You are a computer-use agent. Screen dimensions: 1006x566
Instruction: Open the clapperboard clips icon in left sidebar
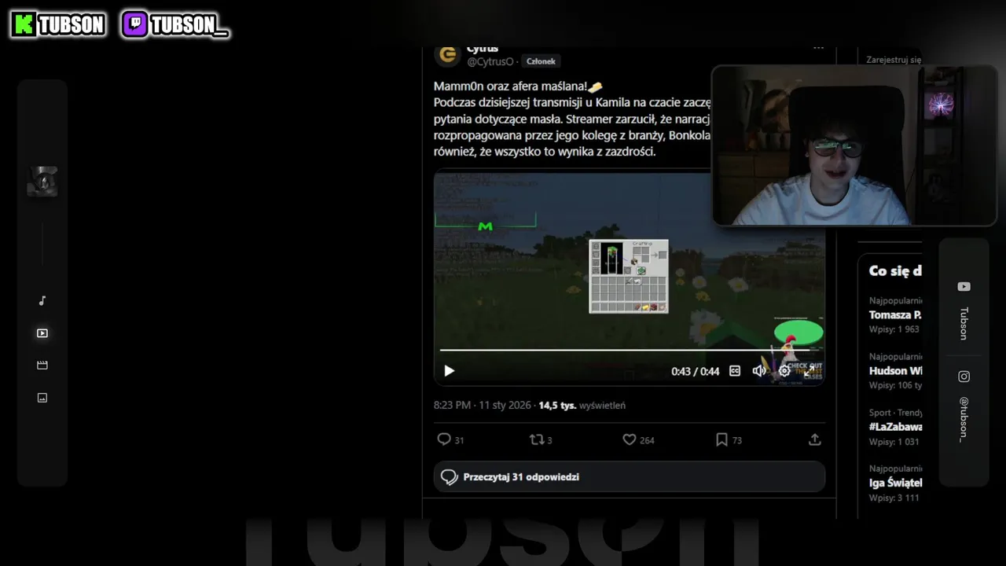click(x=42, y=366)
